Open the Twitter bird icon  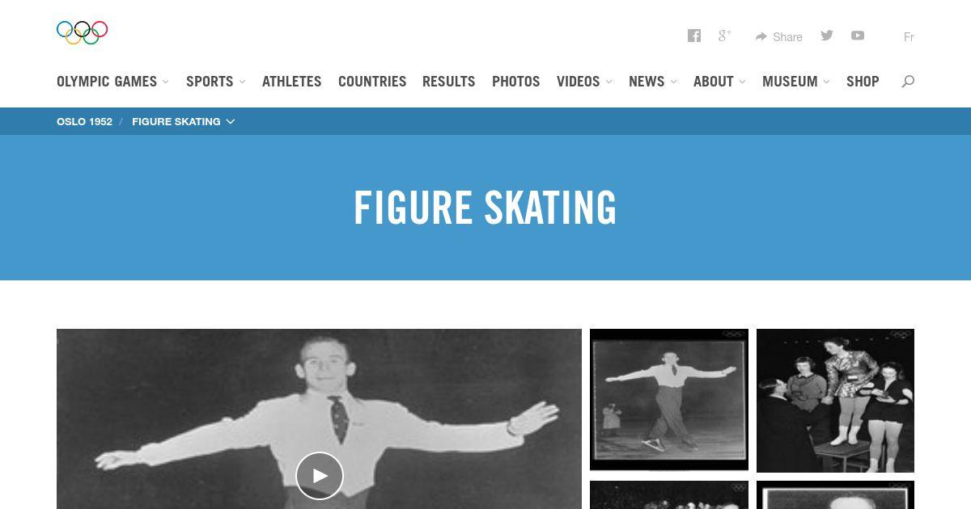827,36
